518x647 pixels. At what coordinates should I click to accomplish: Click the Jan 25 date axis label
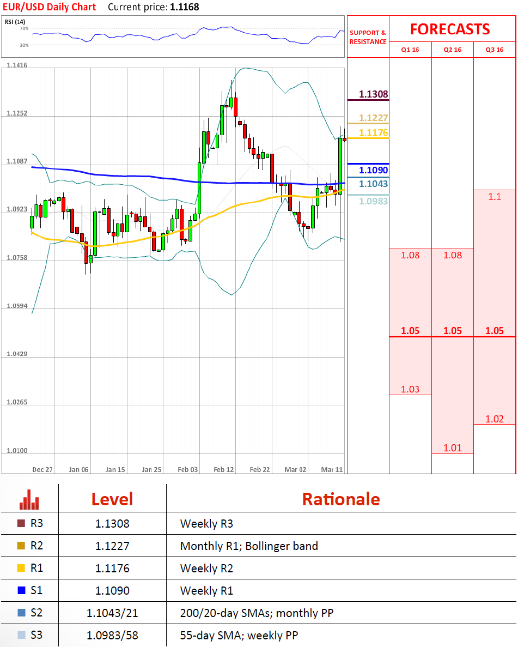[152, 469]
